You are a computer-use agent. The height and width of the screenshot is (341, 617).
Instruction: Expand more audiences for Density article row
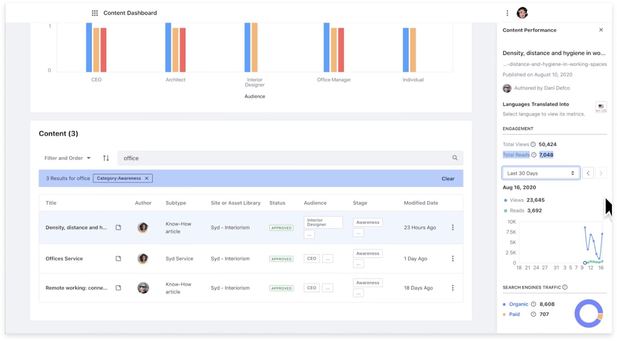(309, 234)
